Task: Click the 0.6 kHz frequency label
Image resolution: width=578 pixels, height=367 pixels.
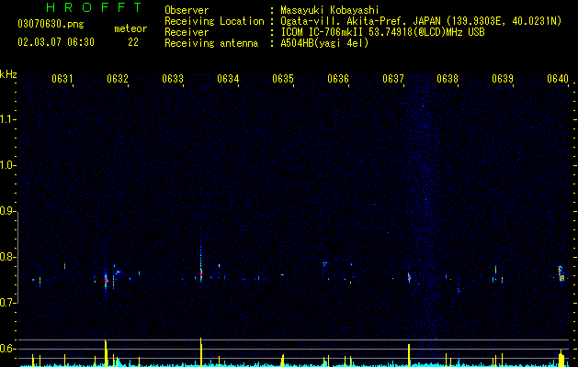Action: click(7, 349)
